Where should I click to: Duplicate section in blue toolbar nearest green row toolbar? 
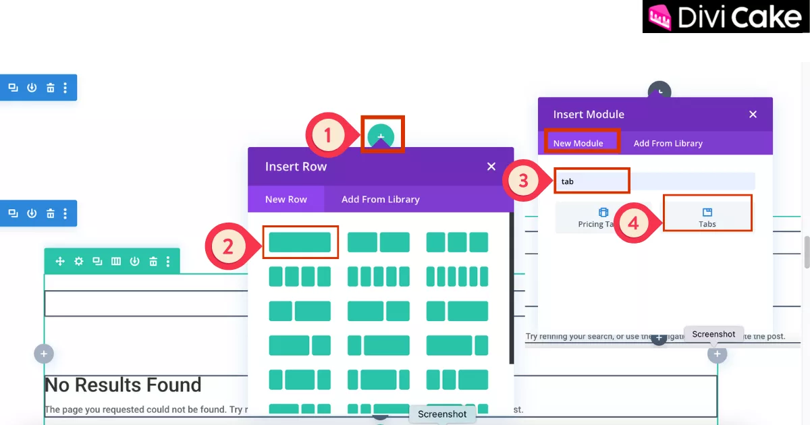13,213
